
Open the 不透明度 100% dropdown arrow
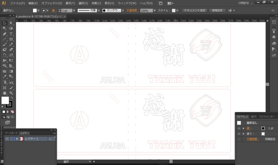154,11
